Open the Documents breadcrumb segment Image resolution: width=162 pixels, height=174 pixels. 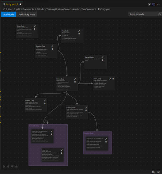click(x=28, y=9)
